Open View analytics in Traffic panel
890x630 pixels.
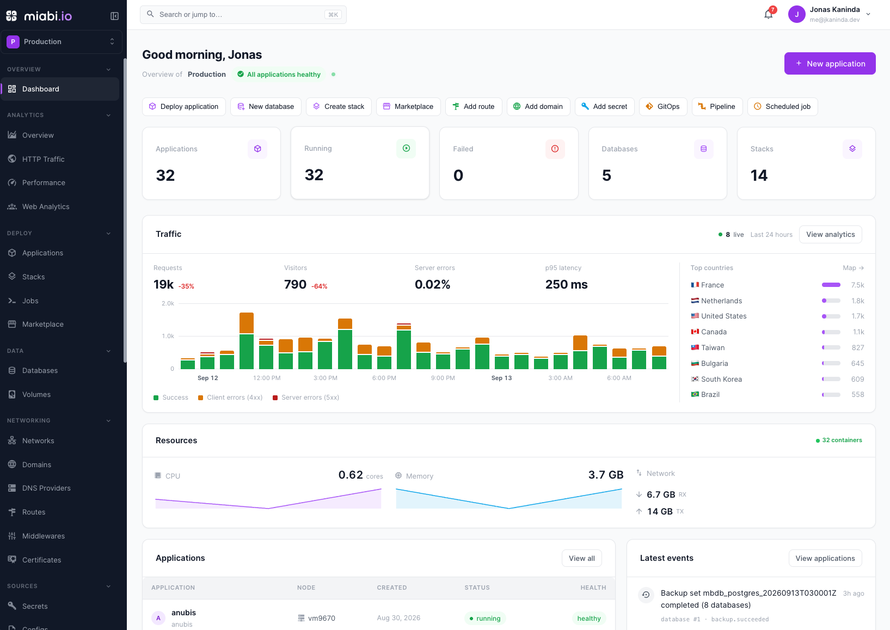[x=831, y=234]
